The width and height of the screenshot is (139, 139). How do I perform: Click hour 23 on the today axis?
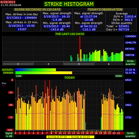click(119, 133)
